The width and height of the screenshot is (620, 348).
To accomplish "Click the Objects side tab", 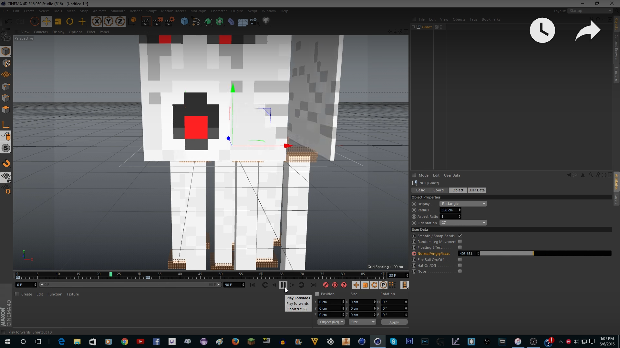I will point(616,24).
